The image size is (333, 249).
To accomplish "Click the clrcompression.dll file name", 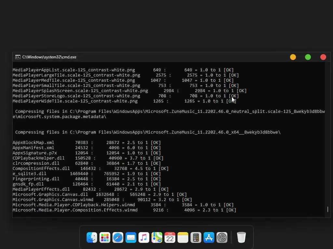I will (x=36, y=163).
